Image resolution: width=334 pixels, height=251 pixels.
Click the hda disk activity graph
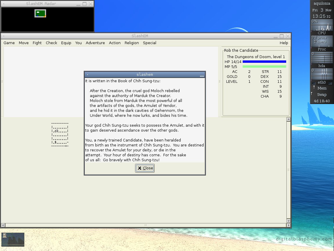(322, 74)
